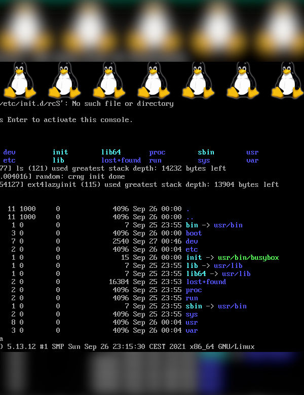Screen dimensions: 304x395
Task: Click size '15' on the init row
Action: tap(125, 257)
